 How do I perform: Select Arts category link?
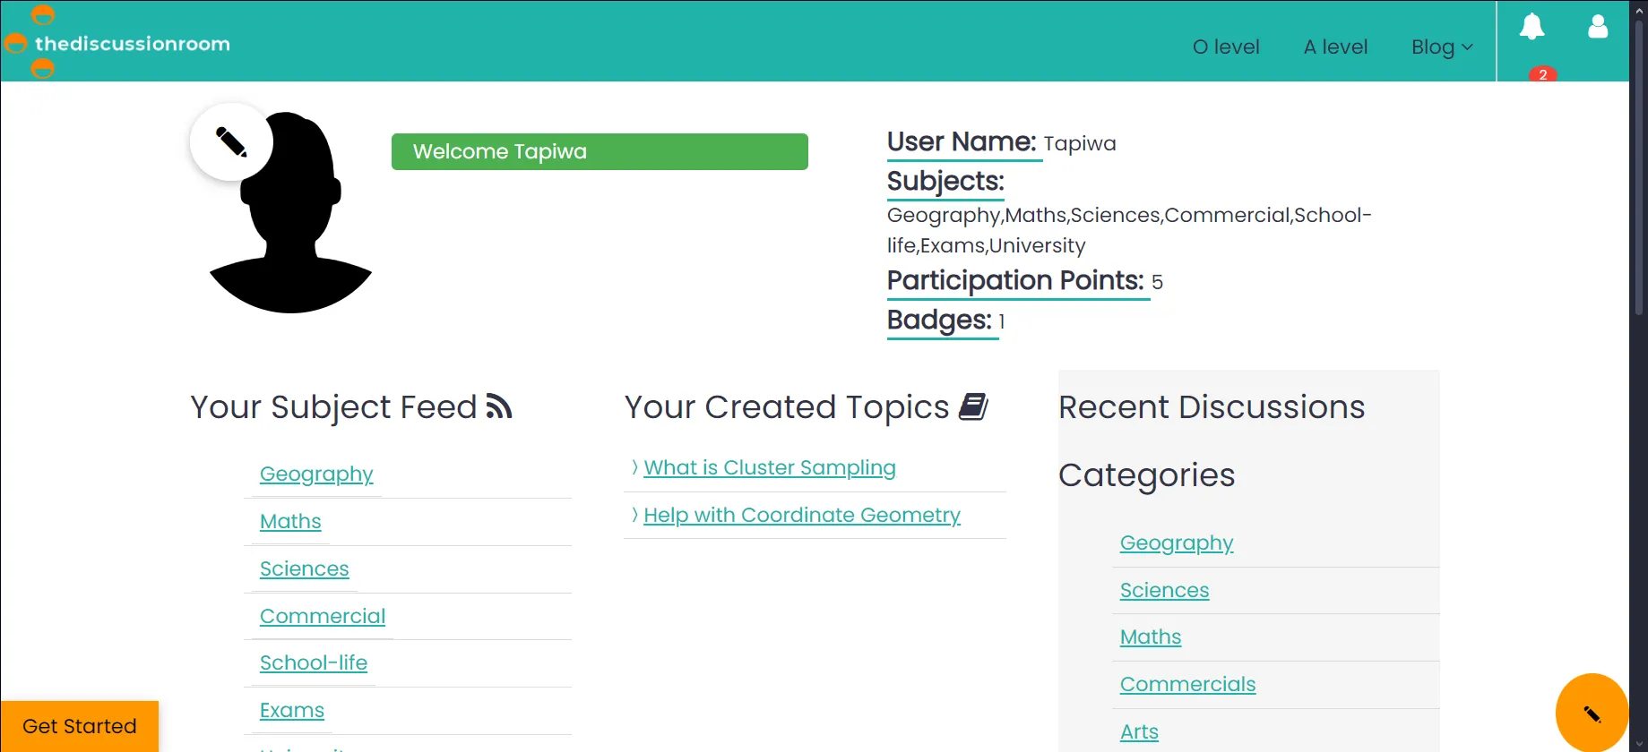(x=1138, y=731)
